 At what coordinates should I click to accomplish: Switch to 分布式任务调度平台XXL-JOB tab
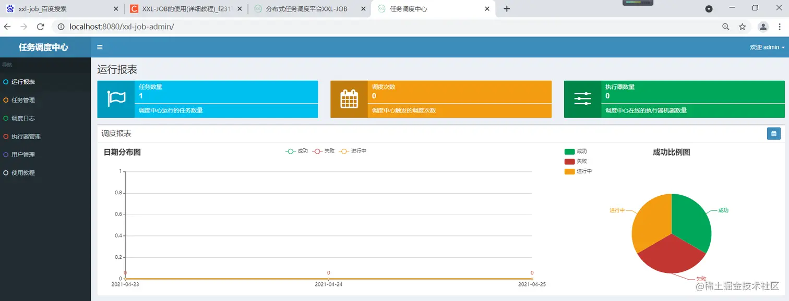pos(309,9)
